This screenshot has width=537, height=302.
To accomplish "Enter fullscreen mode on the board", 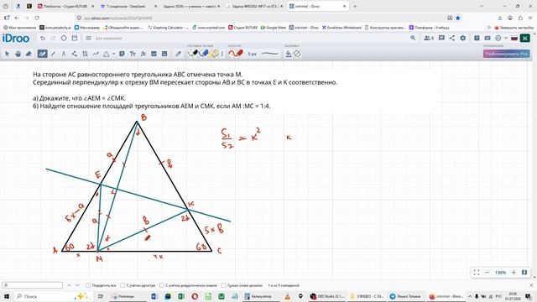I will [477, 272].
